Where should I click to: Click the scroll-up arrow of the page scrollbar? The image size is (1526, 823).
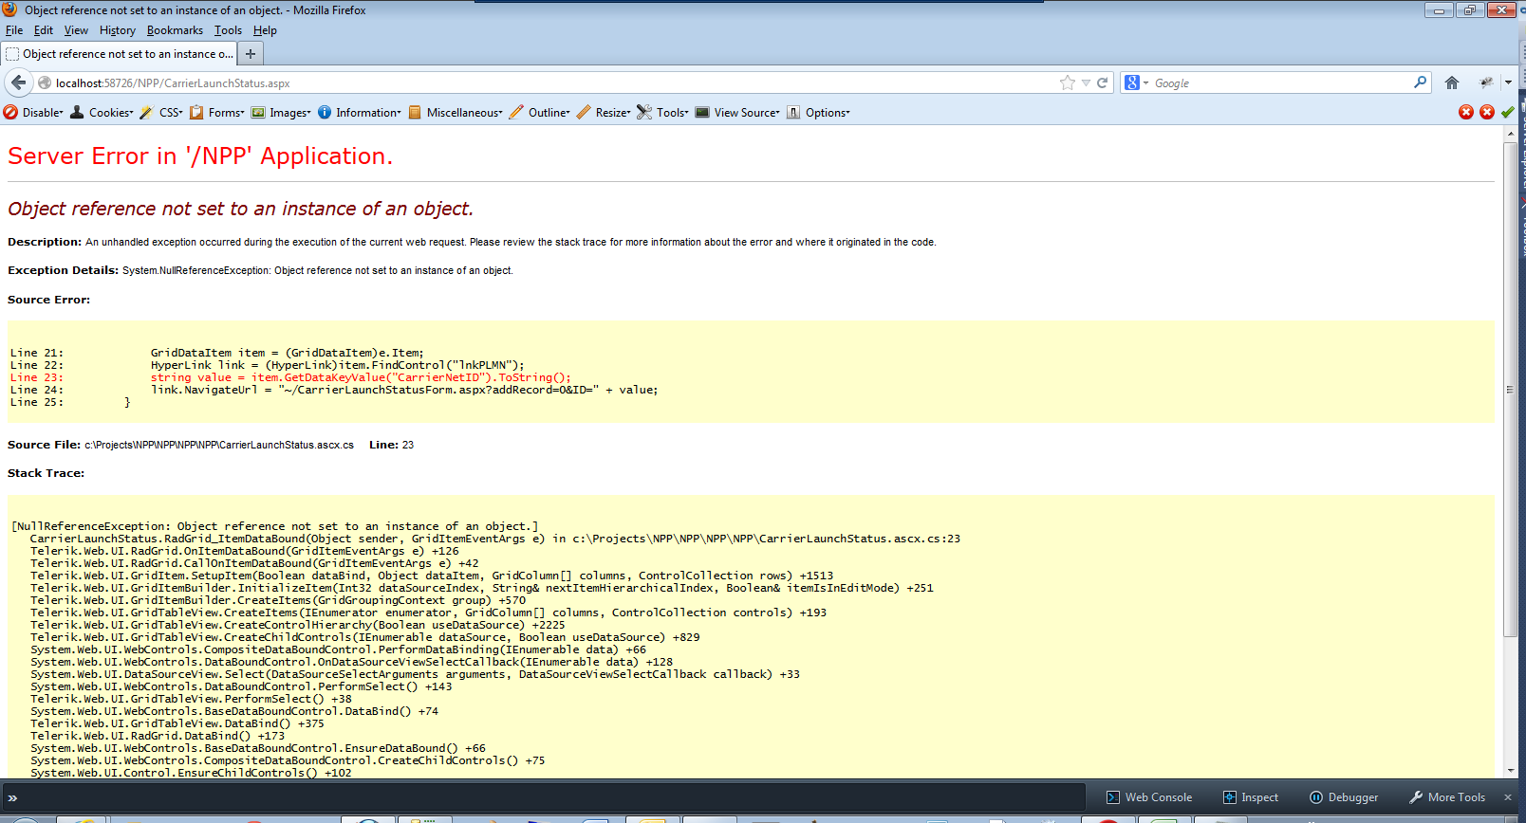tap(1510, 134)
